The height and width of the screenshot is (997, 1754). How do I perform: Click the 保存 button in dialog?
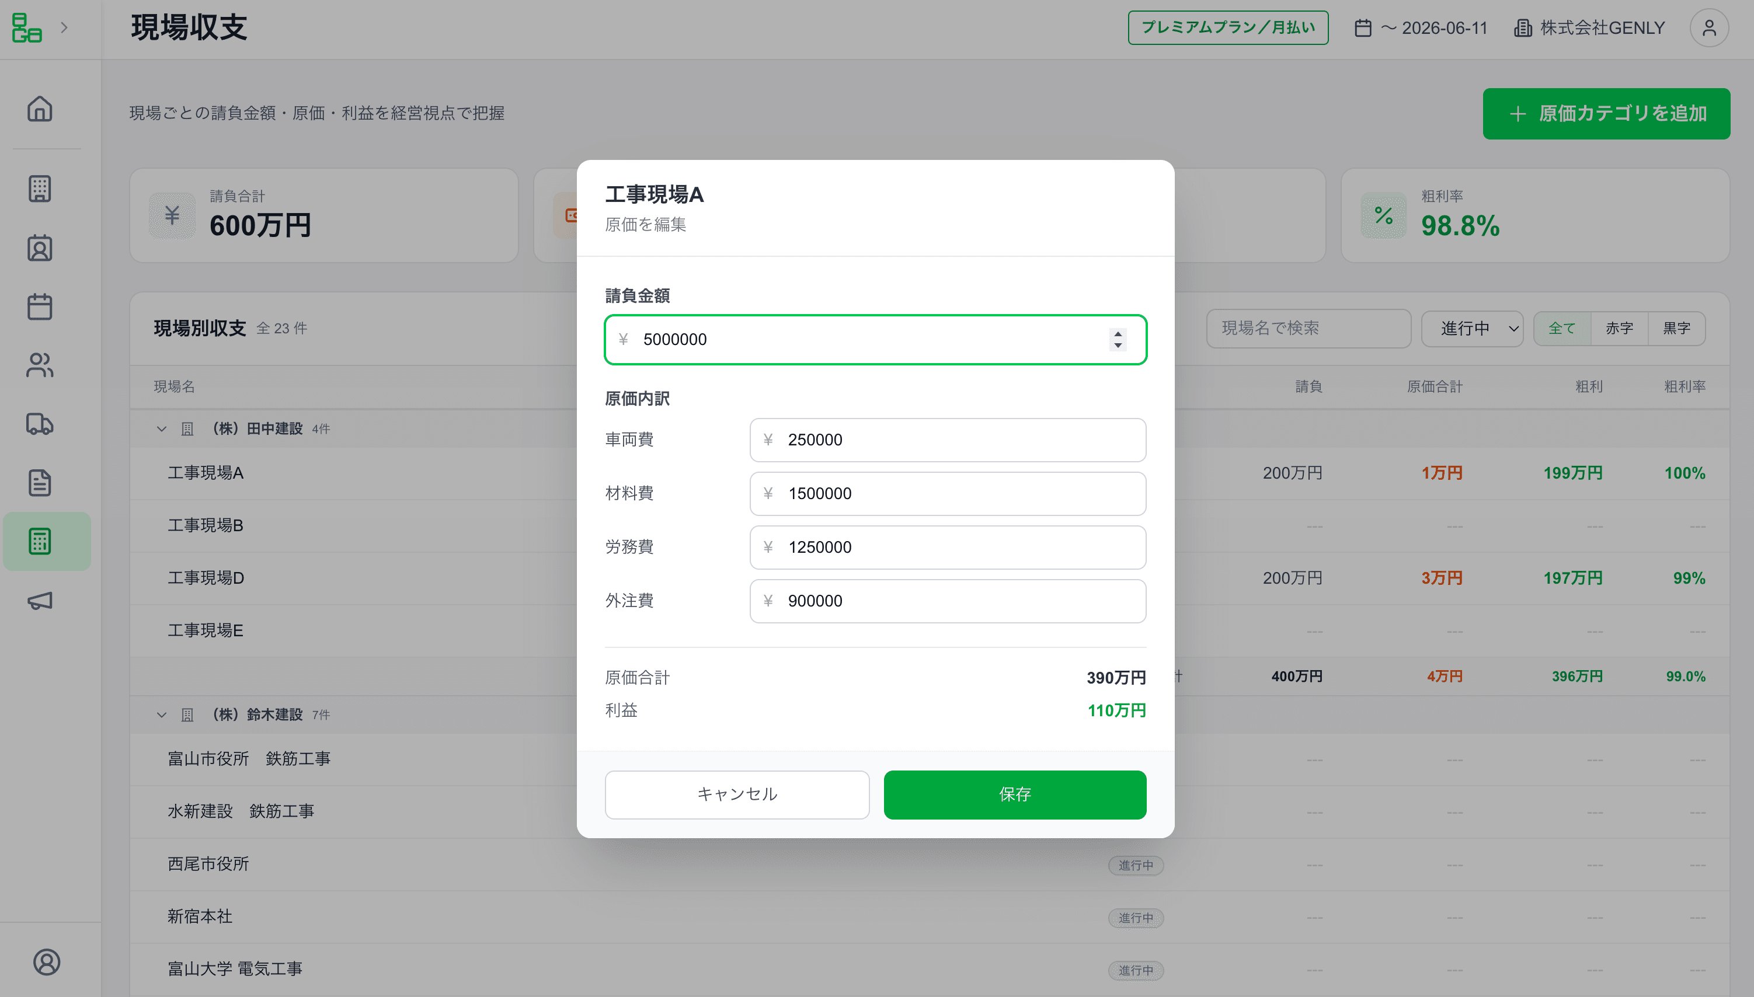(1014, 794)
